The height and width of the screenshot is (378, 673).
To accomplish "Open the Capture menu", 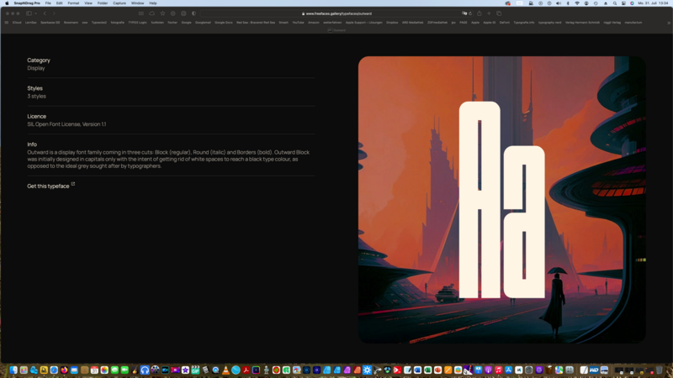I will 119,3.
